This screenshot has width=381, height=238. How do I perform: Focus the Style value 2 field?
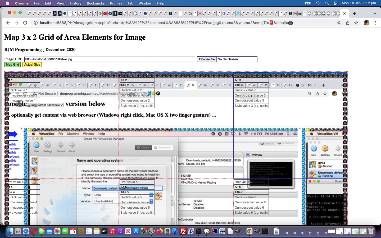(x=137, y=106)
